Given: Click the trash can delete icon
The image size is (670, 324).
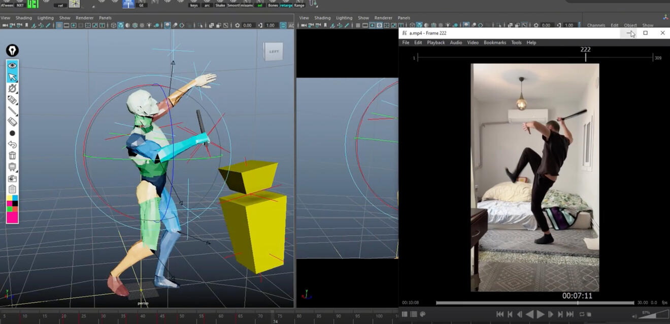Looking at the screenshot, I should point(12,156).
